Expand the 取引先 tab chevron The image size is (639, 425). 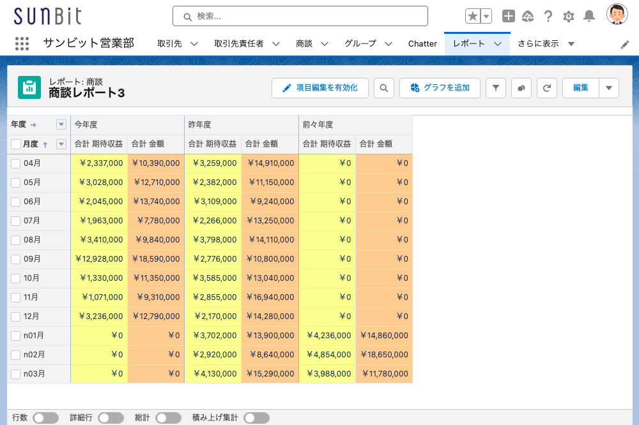pos(194,44)
